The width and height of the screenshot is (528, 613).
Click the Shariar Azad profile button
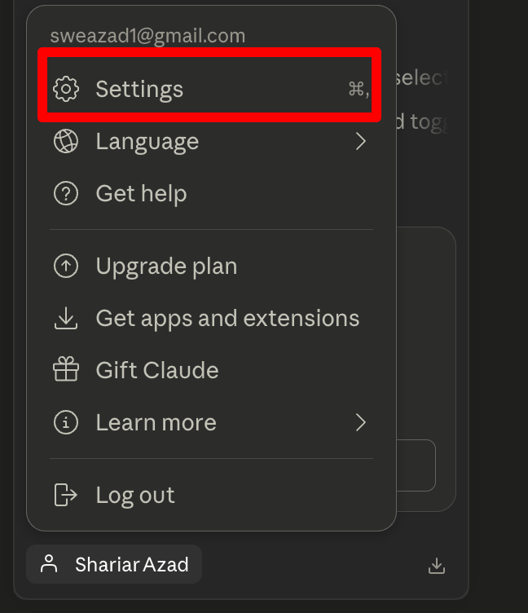point(114,564)
